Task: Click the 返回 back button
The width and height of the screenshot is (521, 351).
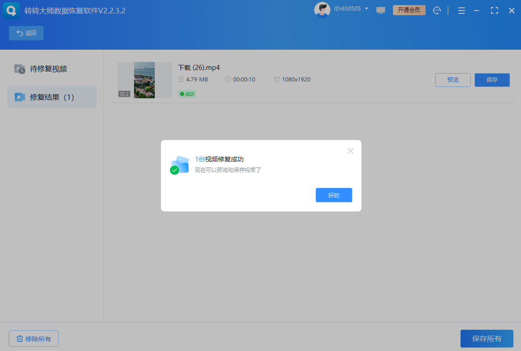Action: tap(26, 33)
